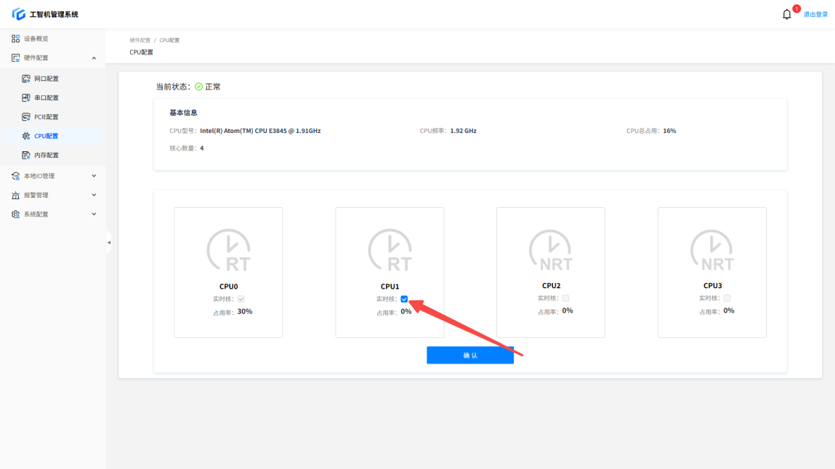Select PCIE配置 in sidebar
Image resolution: width=835 pixels, height=469 pixels.
click(x=52, y=117)
